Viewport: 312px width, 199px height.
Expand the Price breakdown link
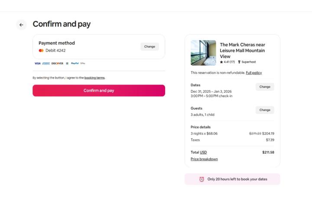204,159
